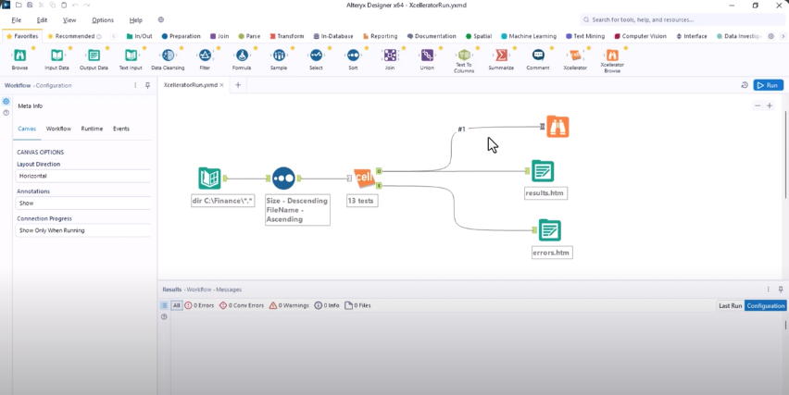The height and width of the screenshot is (395, 789).
Task: Click the errors.htm output node
Action: [549, 230]
